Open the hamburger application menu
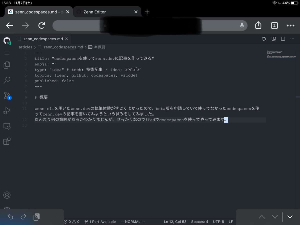Screen dimensions: 300x225 pyautogui.click(x=7, y=53)
